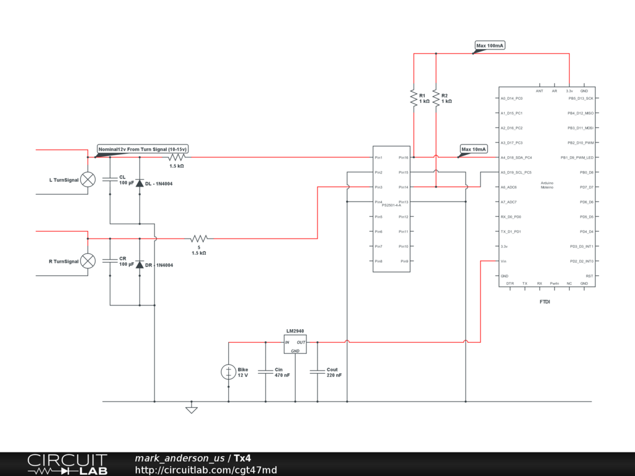635x476 pixels.
Task: Click the ground symbol on the bottom rail
Action: point(192,408)
